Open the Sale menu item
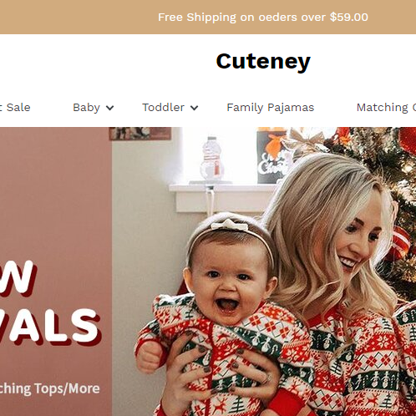 (15, 108)
